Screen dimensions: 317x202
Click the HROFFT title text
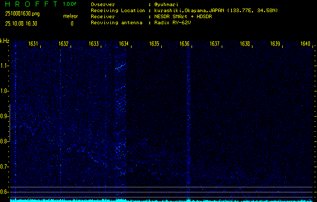tap(31, 4)
